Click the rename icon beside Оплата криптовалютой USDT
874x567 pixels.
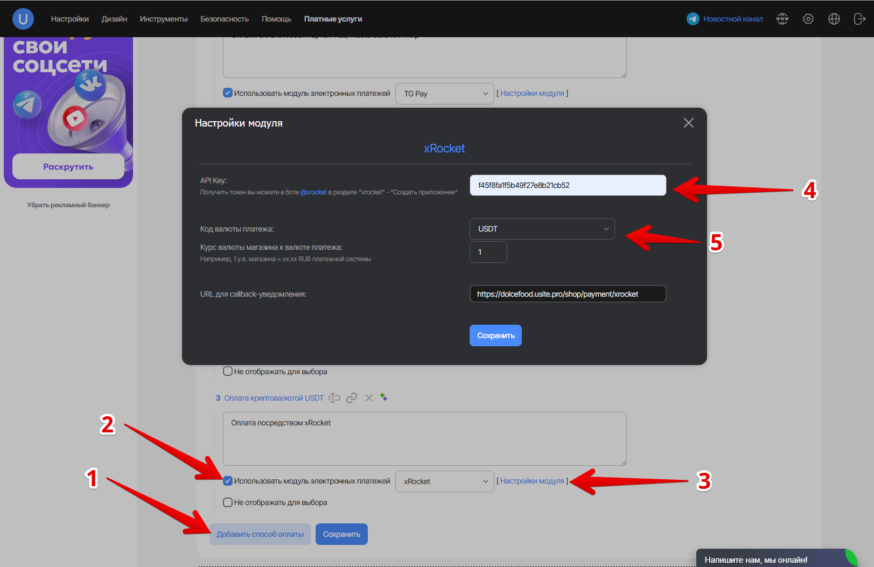(334, 398)
